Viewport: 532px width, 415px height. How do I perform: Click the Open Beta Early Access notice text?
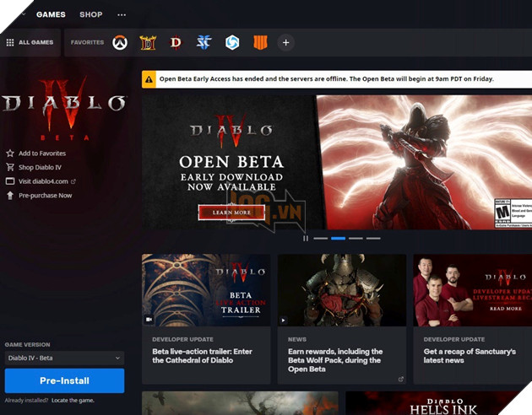327,79
